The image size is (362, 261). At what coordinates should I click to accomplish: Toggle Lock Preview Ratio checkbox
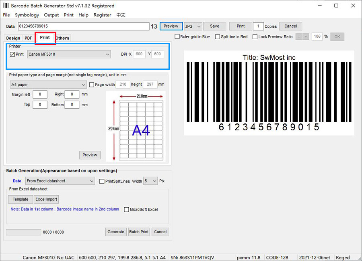click(x=255, y=36)
